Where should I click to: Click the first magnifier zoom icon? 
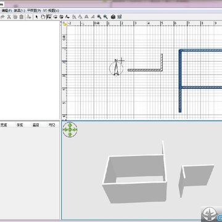coord(99,17)
